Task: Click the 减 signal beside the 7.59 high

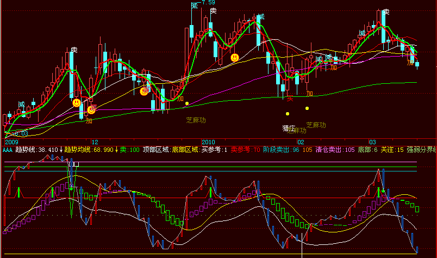Action: [x=195, y=5]
